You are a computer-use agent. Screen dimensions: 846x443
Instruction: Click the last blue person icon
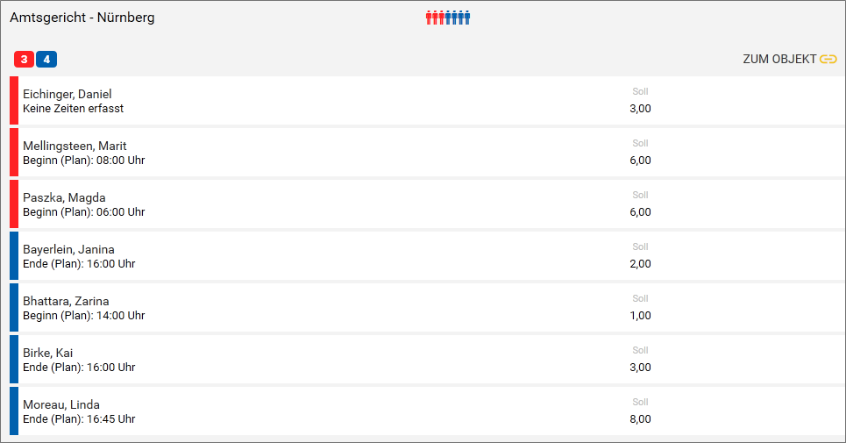(x=467, y=17)
